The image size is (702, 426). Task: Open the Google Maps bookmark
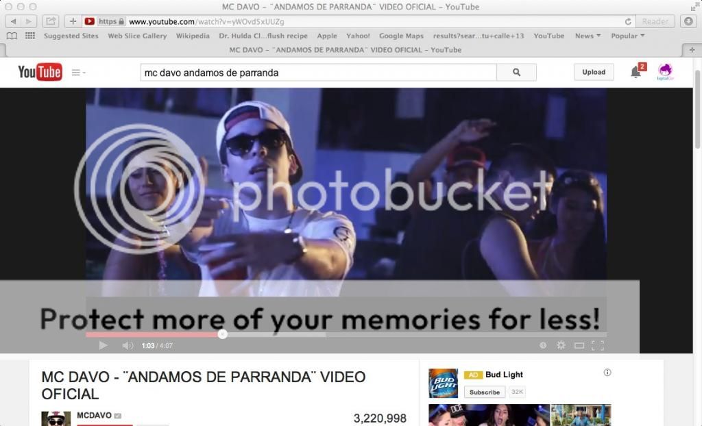[x=401, y=36]
